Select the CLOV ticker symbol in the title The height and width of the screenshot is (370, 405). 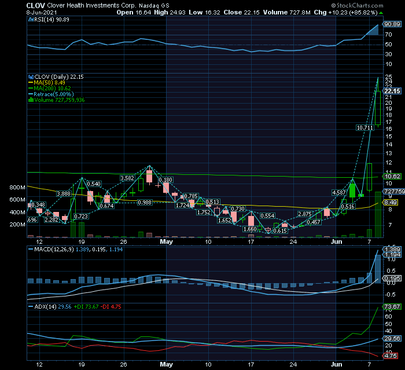point(36,5)
